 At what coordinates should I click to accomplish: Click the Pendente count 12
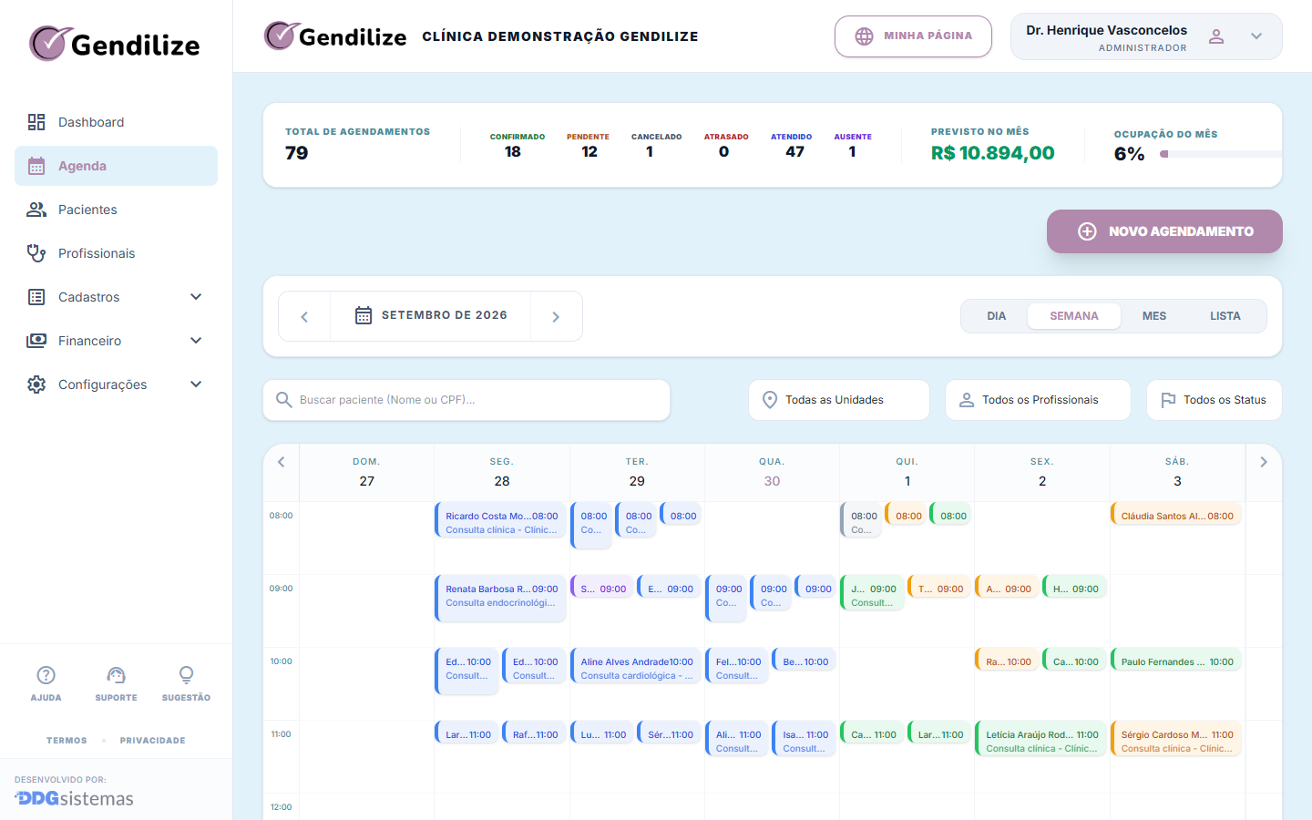tap(589, 152)
